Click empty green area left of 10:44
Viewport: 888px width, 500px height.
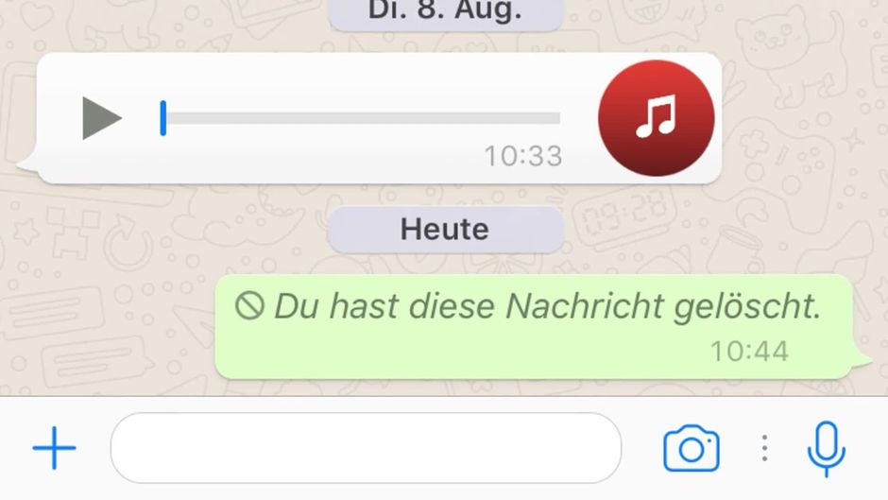[453, 352]
